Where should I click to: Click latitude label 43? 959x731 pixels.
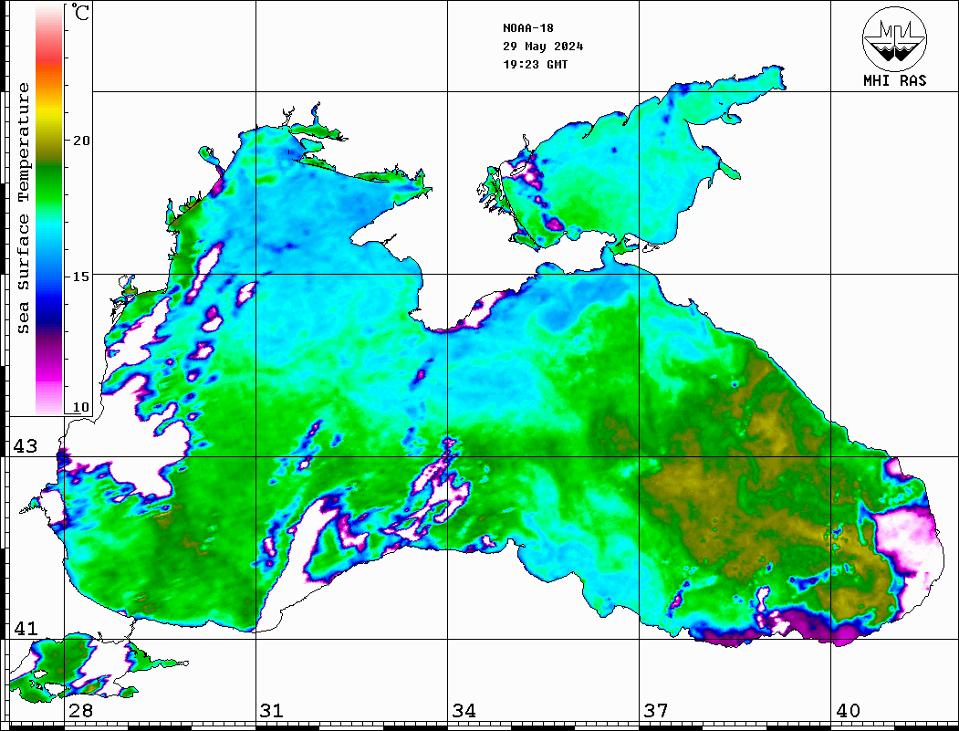pos(25,446)
